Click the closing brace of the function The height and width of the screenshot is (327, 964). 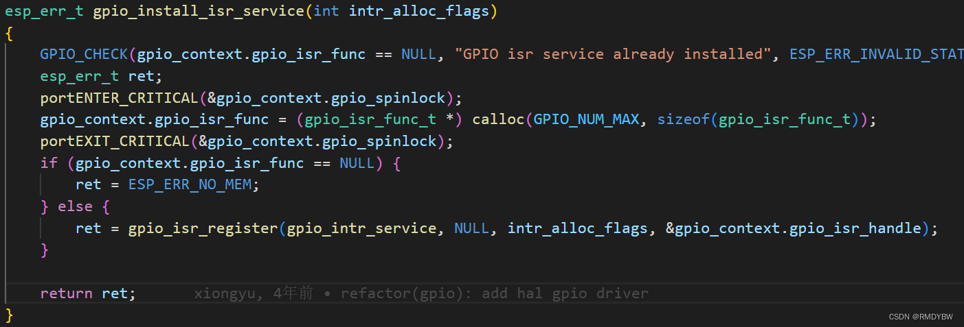pos(9,315)
